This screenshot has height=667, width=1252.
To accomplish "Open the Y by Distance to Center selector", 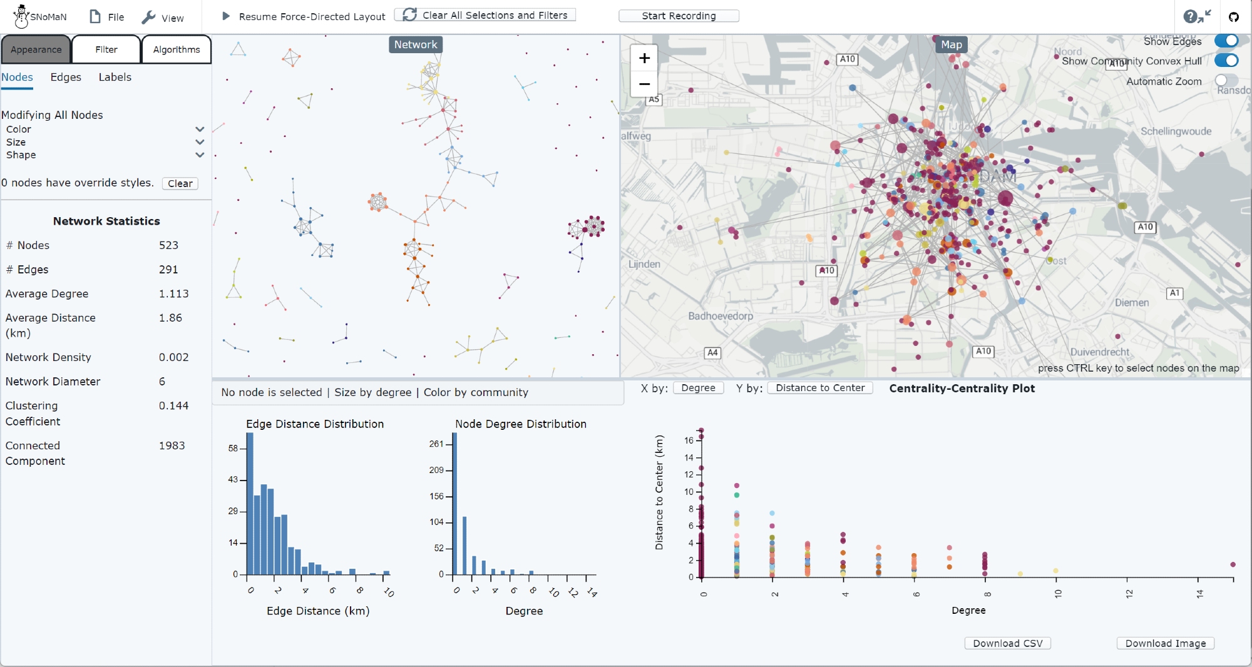I will 820,388.
